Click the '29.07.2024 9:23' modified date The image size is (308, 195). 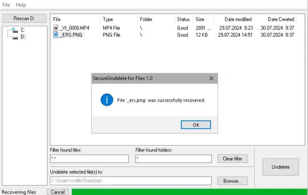click(236, 28)
